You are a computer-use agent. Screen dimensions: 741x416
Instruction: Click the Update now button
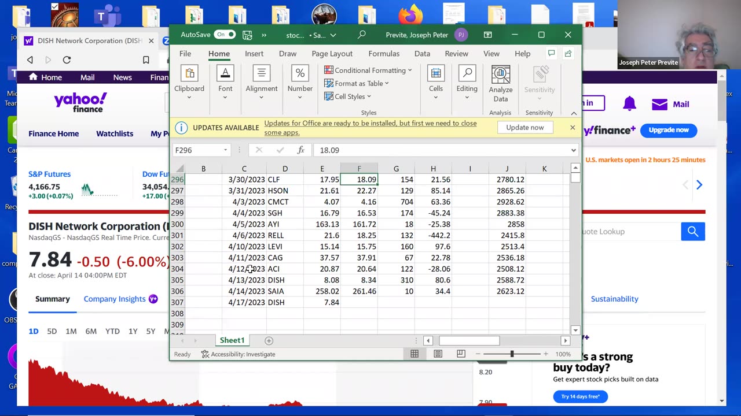[x=525, y=128]
